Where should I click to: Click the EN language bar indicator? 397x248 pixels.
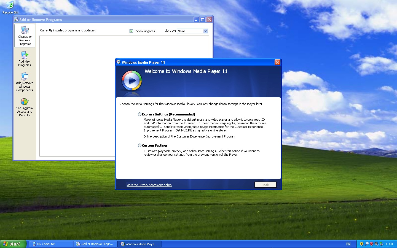coord(348,244)
